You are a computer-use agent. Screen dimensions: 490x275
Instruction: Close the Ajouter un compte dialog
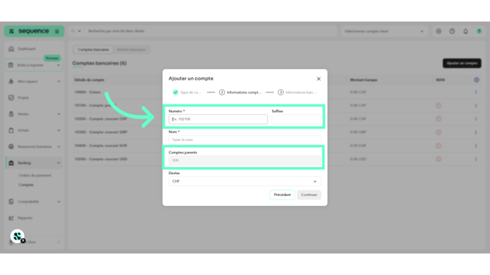click(318, 79)
